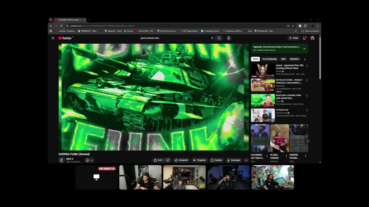
Task: Open the 'Anyma - Hypnotized' video thumbnail
Action: click(x=263, y=70)
